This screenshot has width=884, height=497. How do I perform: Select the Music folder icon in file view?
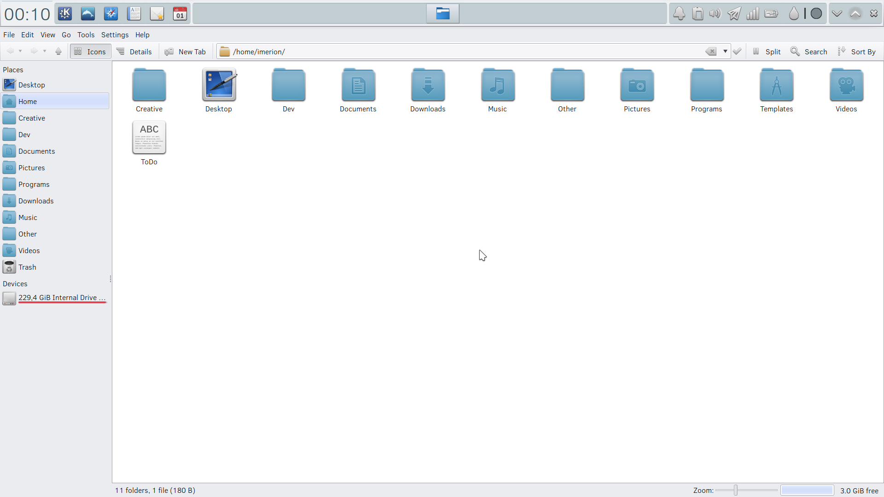[x=498, y=90]
